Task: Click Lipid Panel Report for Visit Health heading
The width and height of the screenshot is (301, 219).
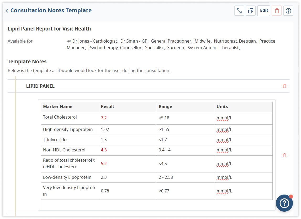Action: [49, 29]
